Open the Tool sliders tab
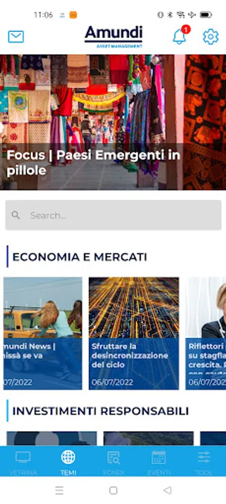Screen dimensions: 226x504 [204, 463]
